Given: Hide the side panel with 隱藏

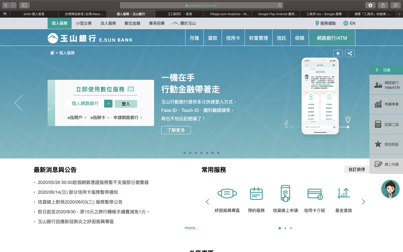Looking at the screenshot, I should 386,70.
